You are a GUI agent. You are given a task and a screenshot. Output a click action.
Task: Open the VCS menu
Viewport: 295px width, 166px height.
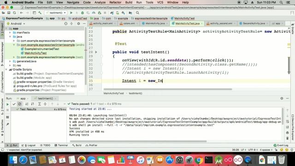(160, 2)
